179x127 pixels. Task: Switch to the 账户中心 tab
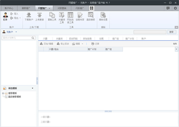[9, 8]
